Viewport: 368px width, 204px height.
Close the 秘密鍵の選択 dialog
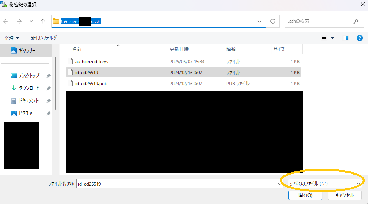[362, 4]
